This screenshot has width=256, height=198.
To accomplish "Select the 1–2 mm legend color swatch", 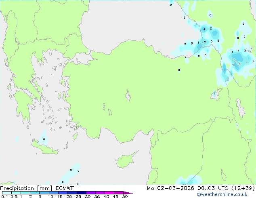I will click(25, 193).
